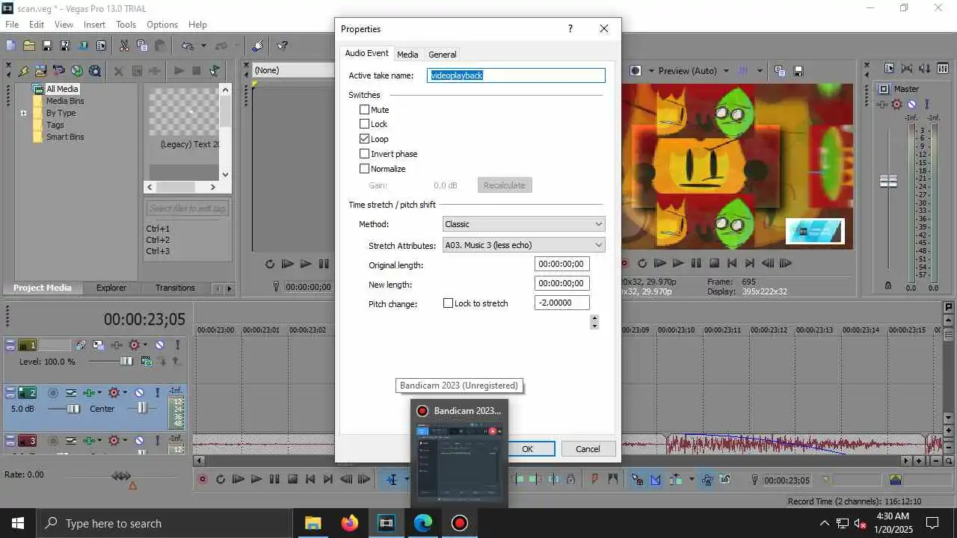Open the Insert menu
The height and width of the screenshot is (538, 957).
click(94, 25)
